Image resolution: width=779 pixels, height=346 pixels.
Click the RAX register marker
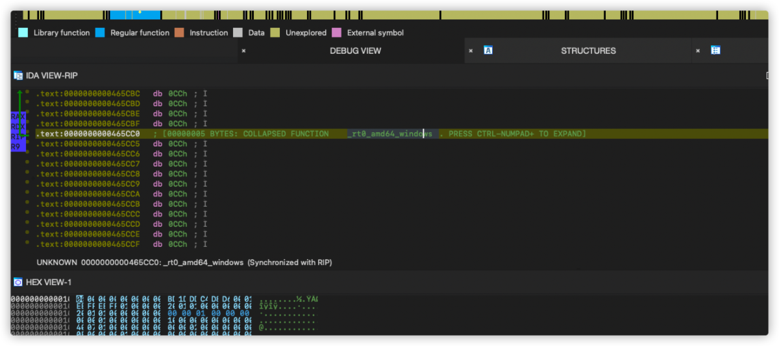[x=18, y=116]
